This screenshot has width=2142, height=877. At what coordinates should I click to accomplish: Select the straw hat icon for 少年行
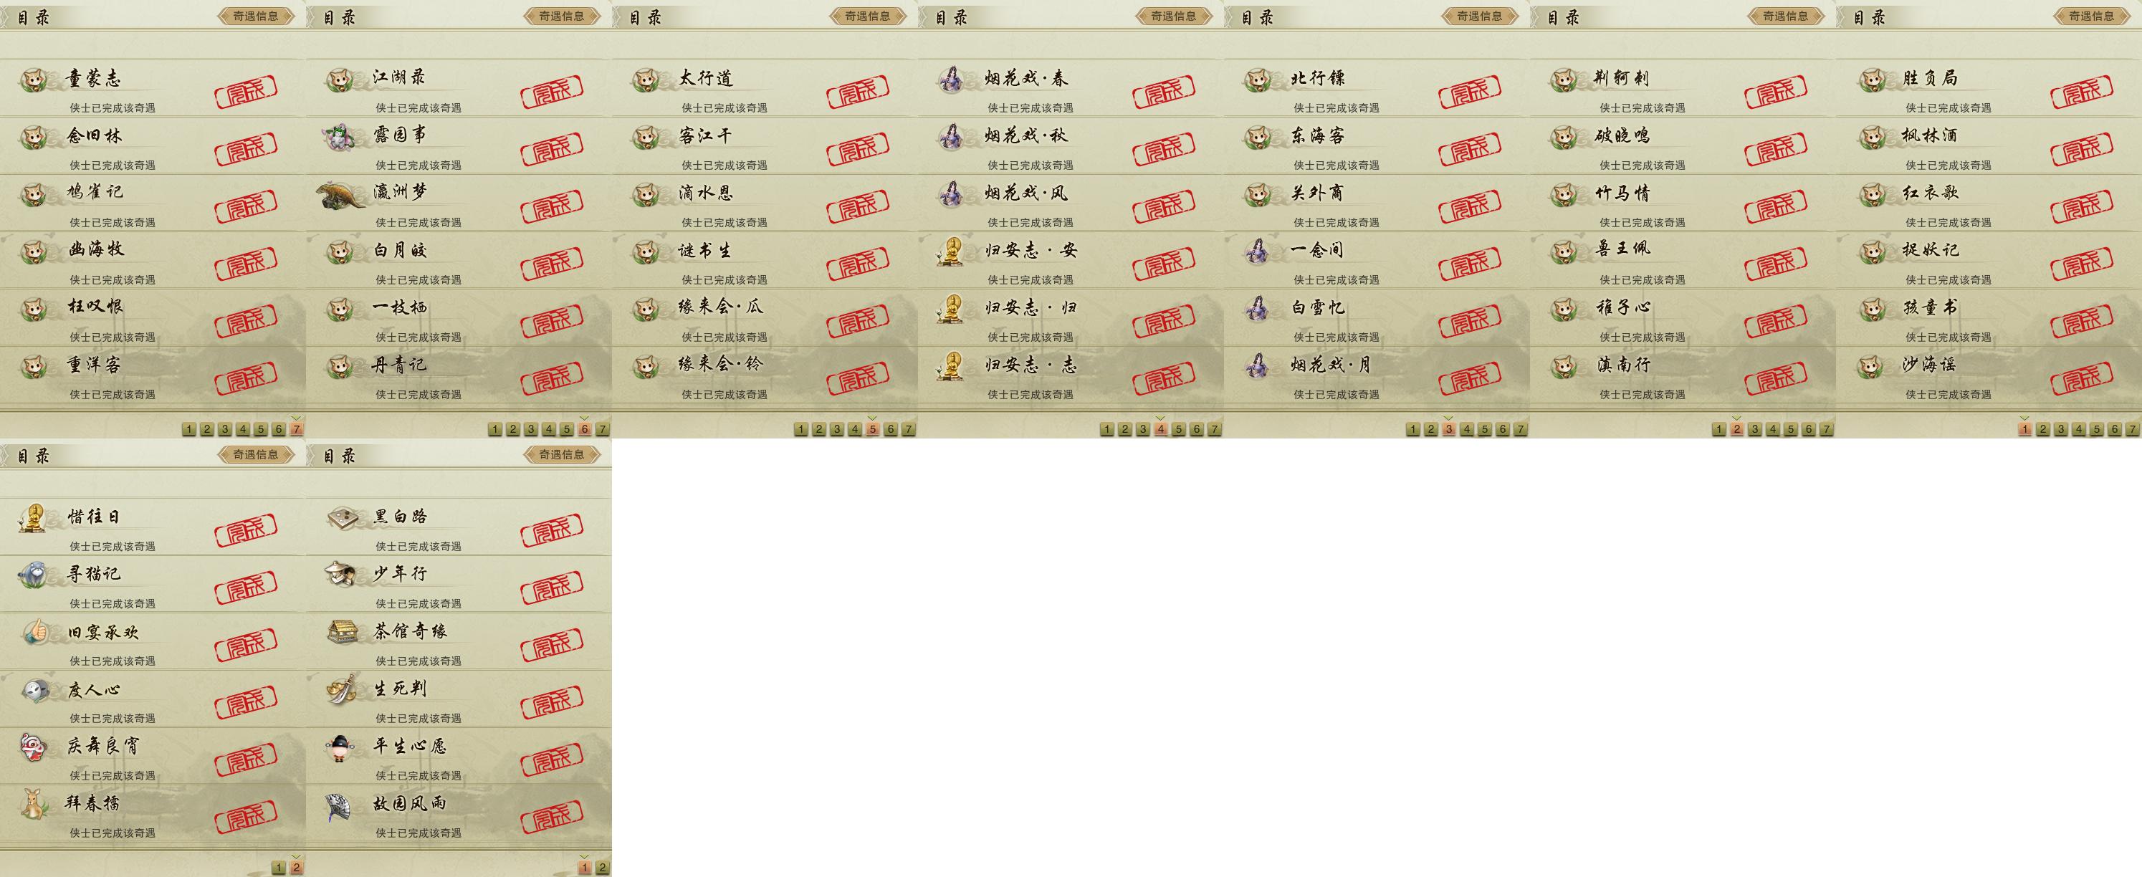pos(341,574)
